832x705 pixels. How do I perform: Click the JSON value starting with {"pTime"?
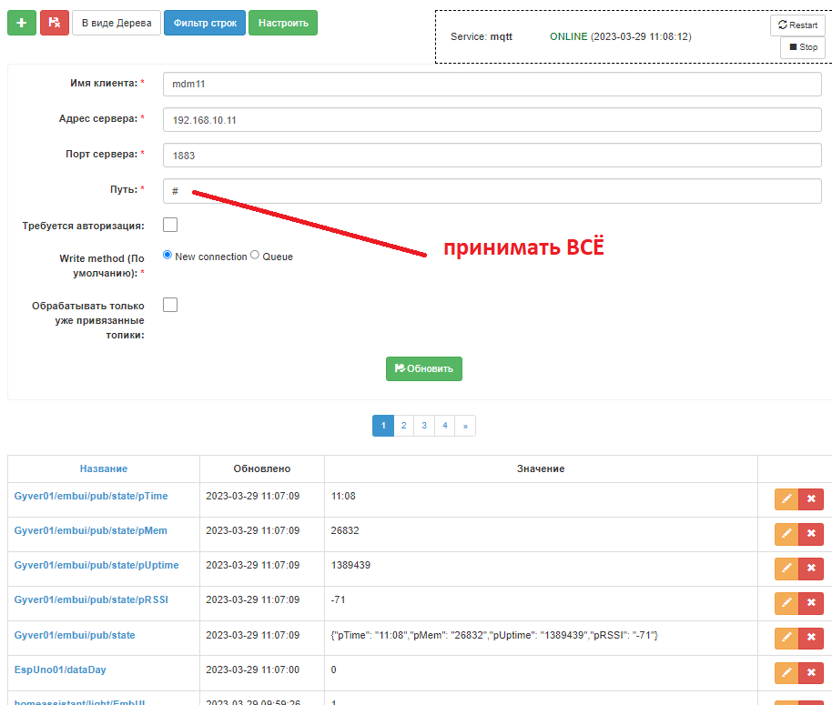tap(494, 635)
